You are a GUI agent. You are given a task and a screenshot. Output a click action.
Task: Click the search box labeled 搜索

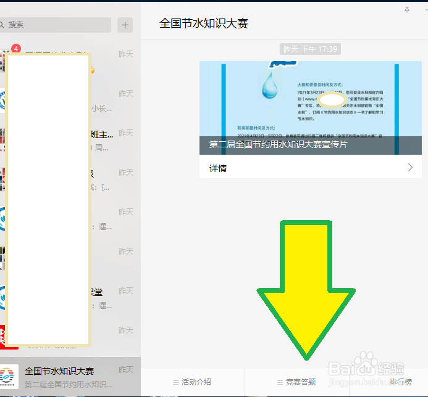click(x=55, y=25)
